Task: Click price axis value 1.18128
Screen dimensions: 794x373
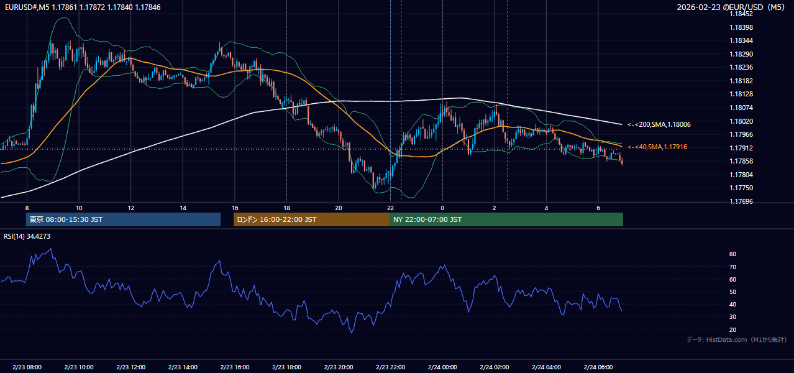Action: (x=742, y=94)
